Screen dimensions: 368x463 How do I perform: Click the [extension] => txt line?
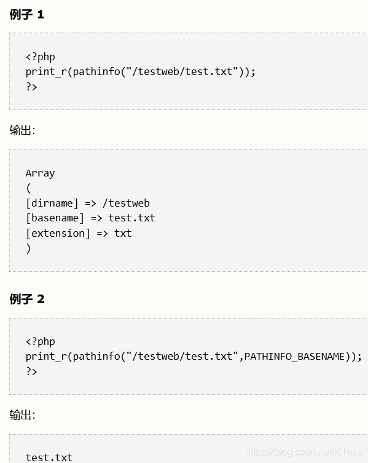click(79, 233)
